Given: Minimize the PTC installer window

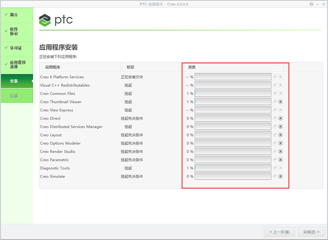Looking at the screenshot, I should point(317,4).
